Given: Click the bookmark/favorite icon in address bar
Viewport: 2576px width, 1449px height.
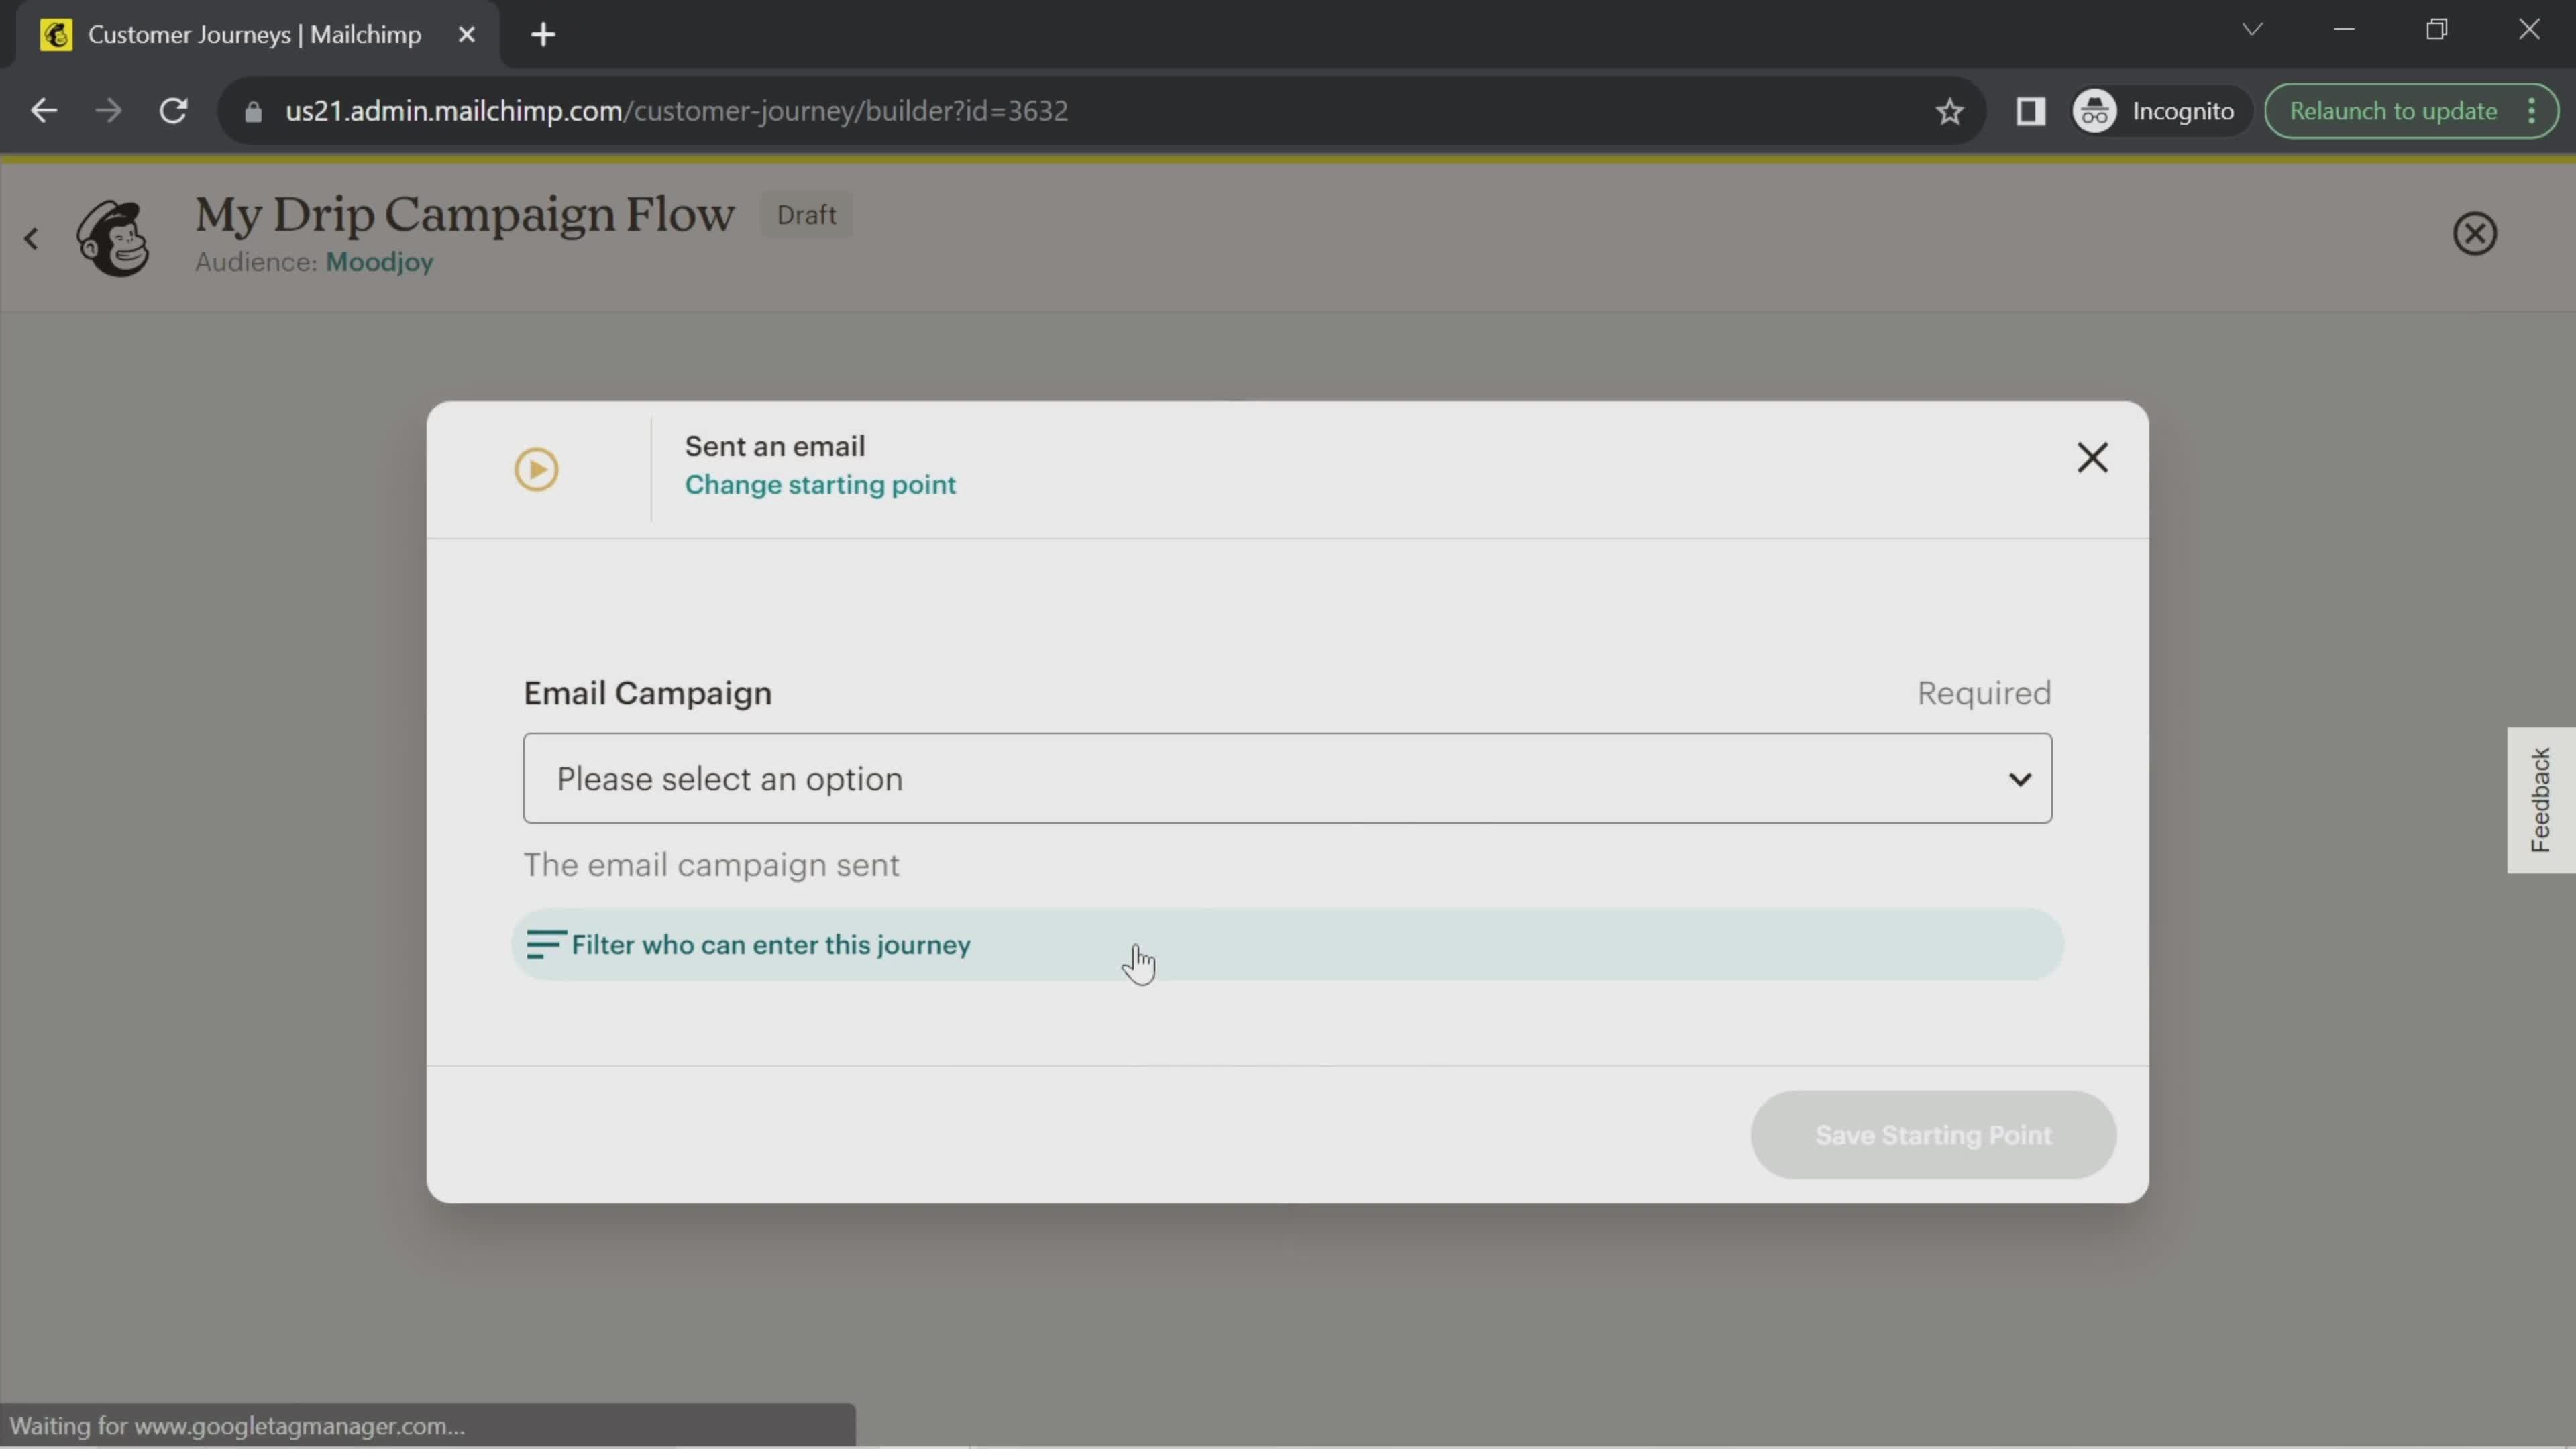Looking at the screenshot, I should click(x=1949, y=110).
